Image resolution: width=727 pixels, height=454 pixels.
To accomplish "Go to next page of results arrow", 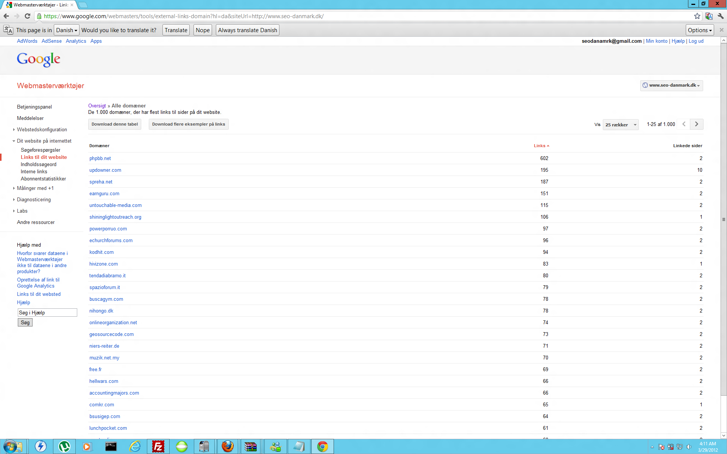I will click(x=696, y=124).
